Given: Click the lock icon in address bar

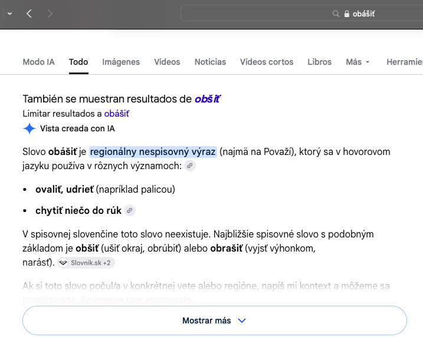Looking at the screenshot, I should tap(347, 14).
